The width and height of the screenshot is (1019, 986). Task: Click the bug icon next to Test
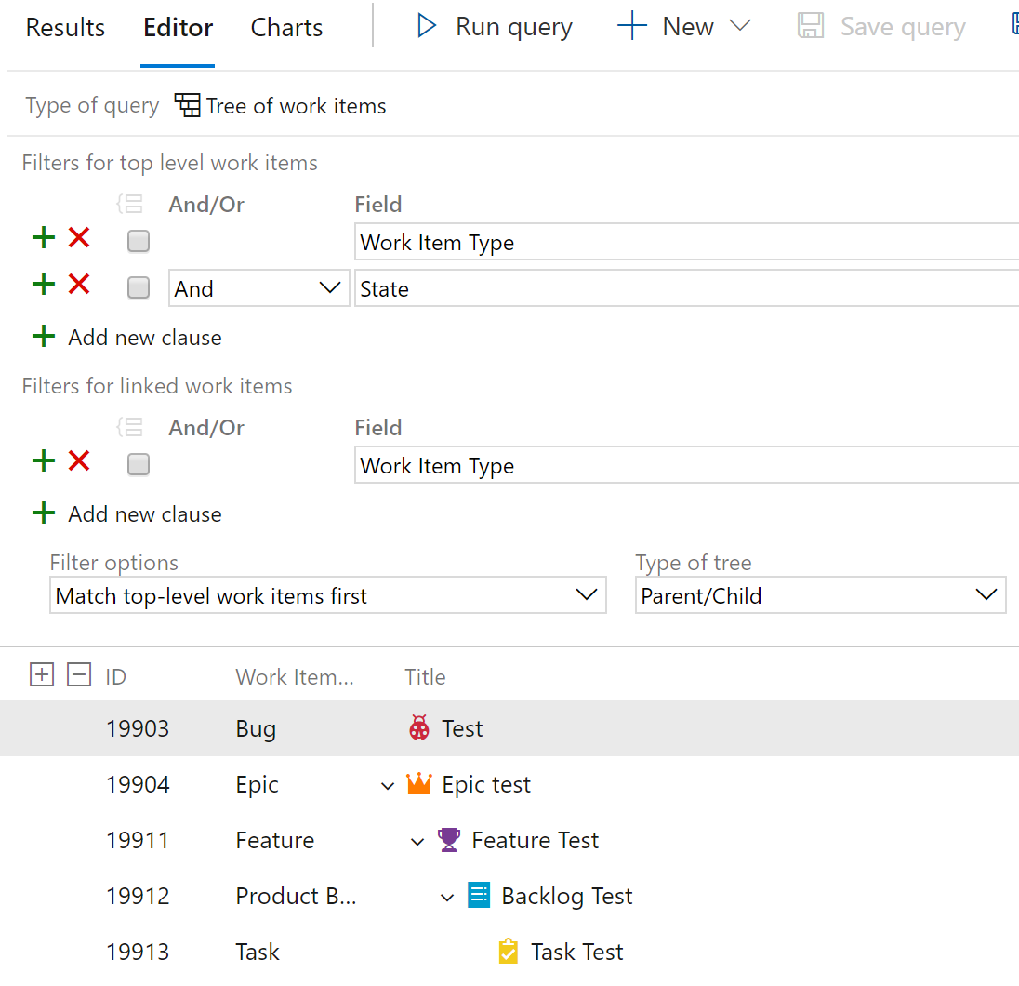[419, 727]
